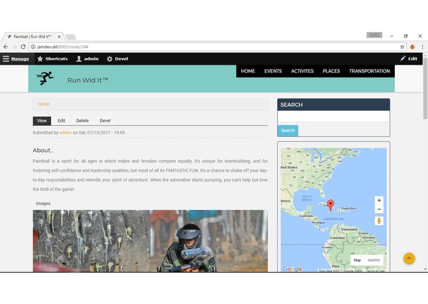Viewport: 428px width, 304px height.
Task: Open the admin user menu
Action: point(87,58)
